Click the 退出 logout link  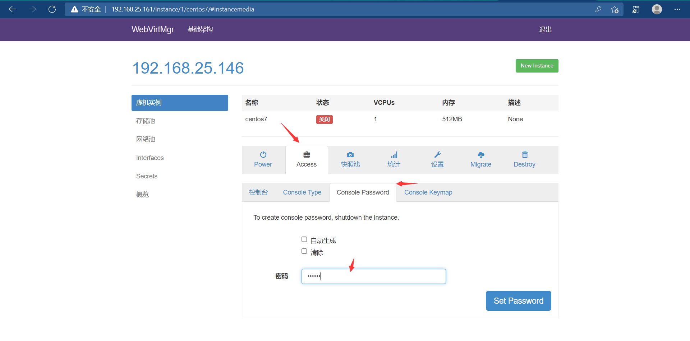(x=545, y=29)
